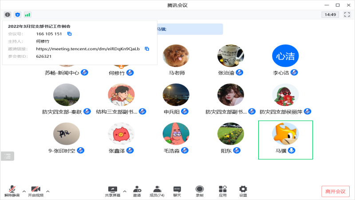
Task: Open the meeting info icon
Action: (8, 15)
